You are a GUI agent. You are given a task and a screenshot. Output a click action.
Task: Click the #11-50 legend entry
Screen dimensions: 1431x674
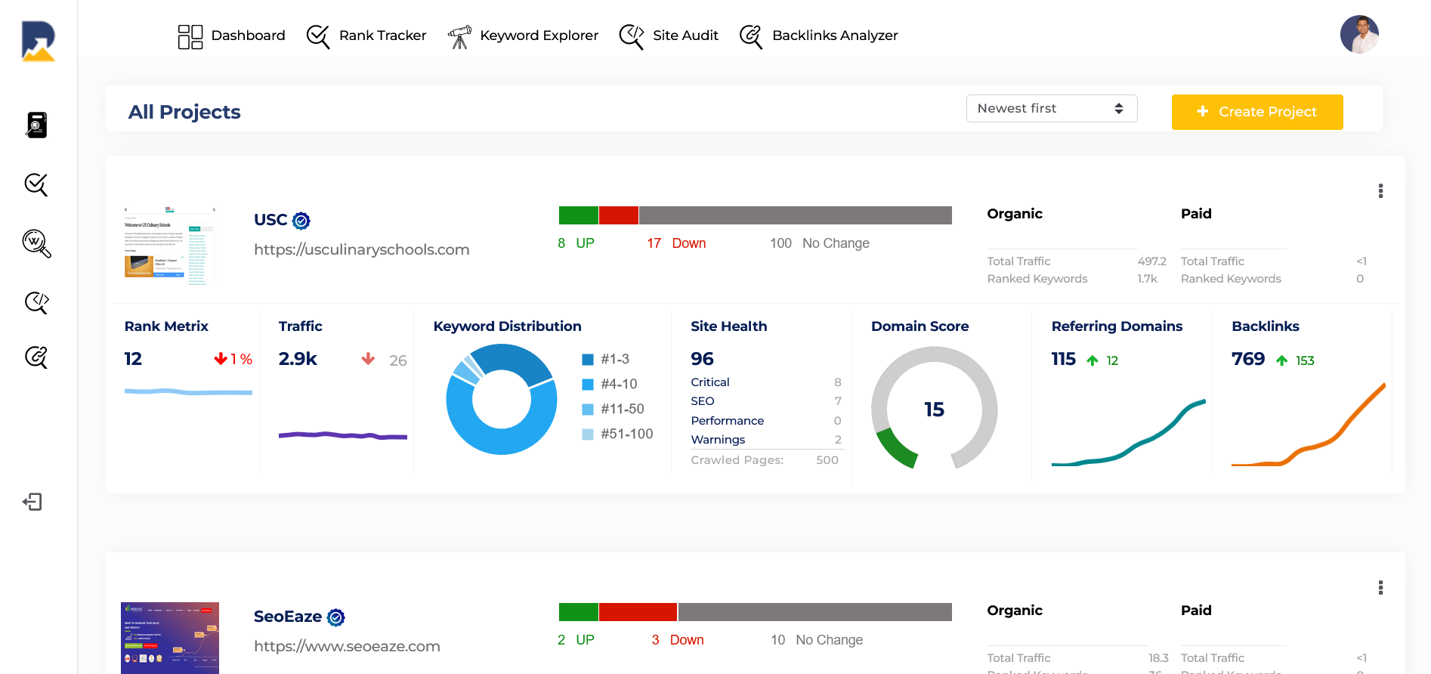[614, 410]
